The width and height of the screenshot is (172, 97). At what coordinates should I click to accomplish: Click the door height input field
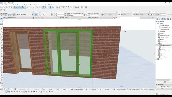pyautogui.click(x=59, y=16)
